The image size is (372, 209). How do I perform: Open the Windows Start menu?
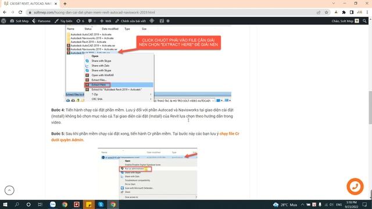5,204
